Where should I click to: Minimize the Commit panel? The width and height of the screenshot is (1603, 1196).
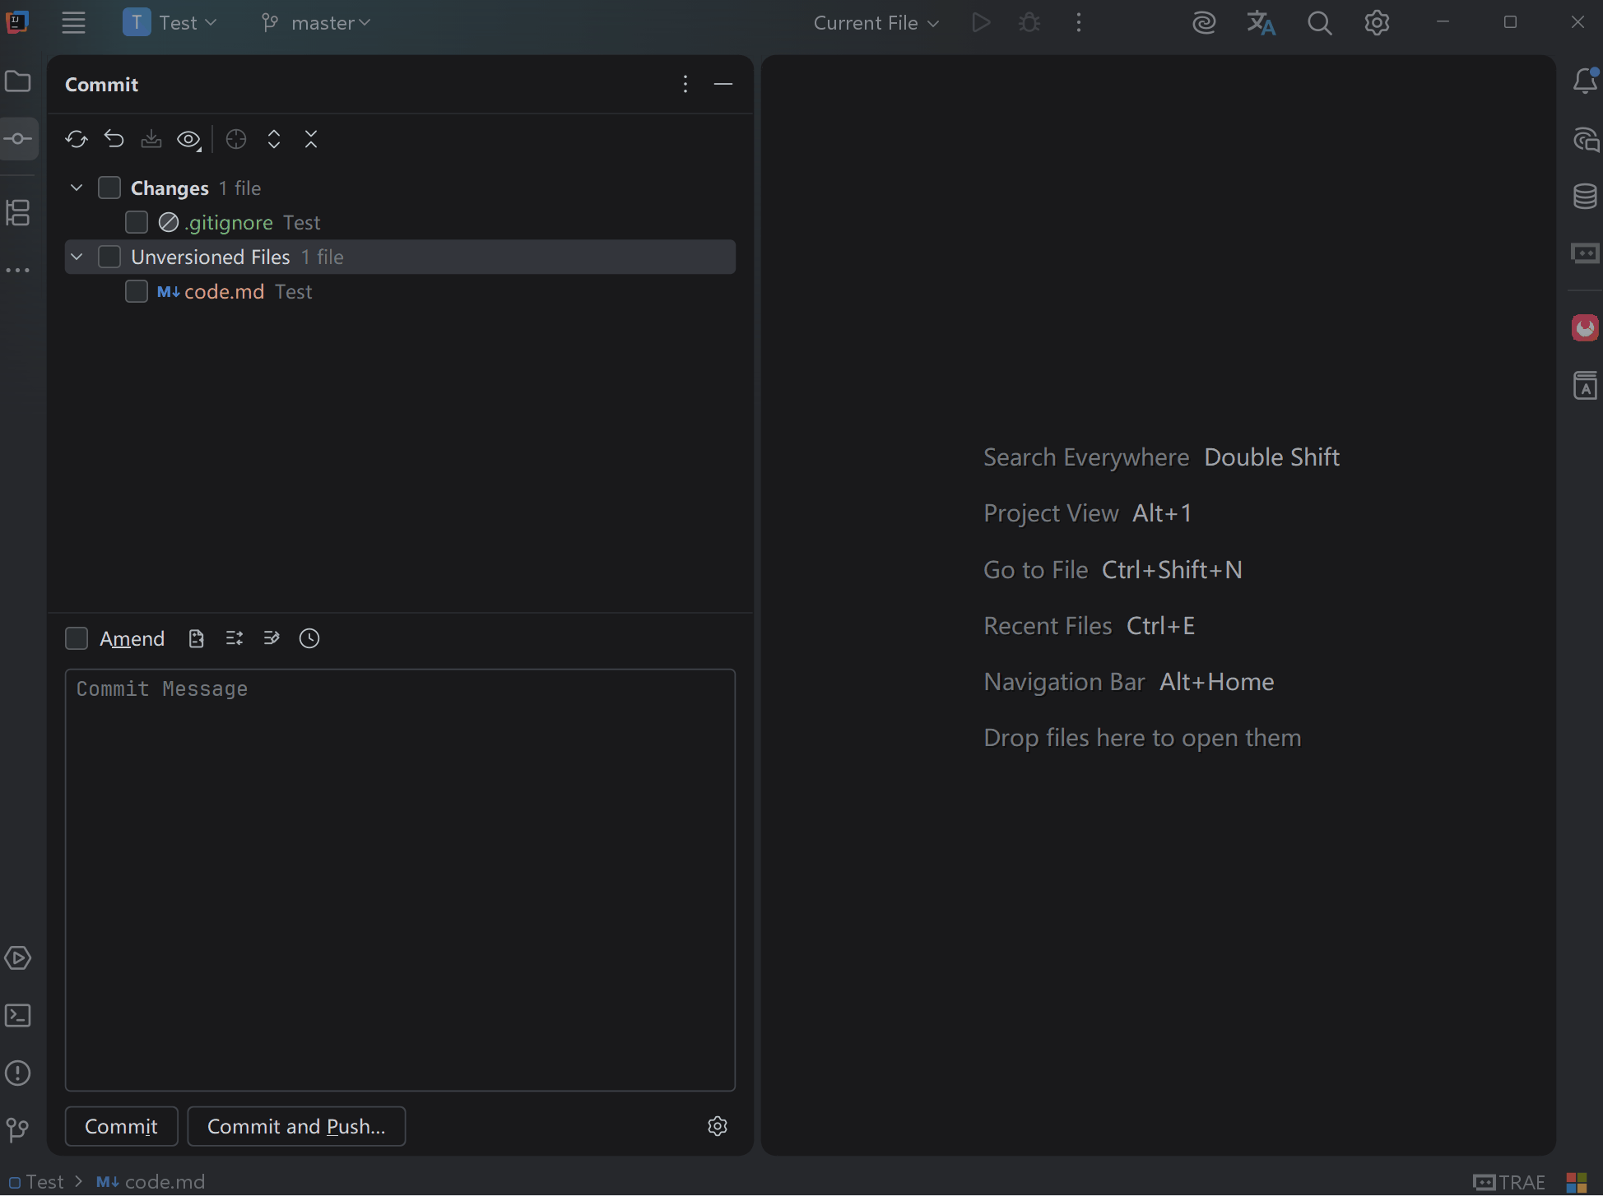point(723,84)
